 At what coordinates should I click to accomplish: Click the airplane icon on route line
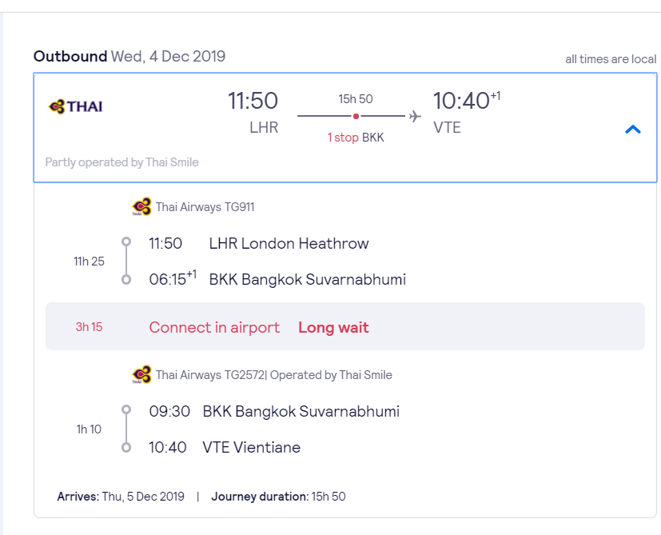pos(416,116)
